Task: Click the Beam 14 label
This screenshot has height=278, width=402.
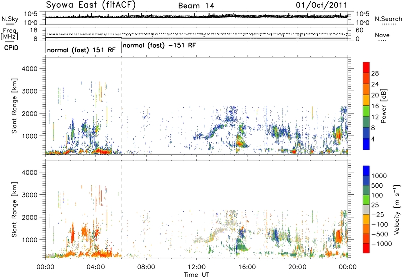Action: click(196, 6)
